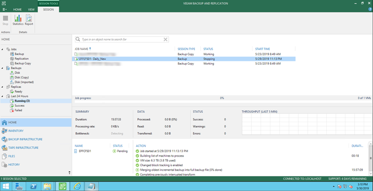Screen dimensions: 373x191
Task: Open the Windows Start button
Action: 5,186
